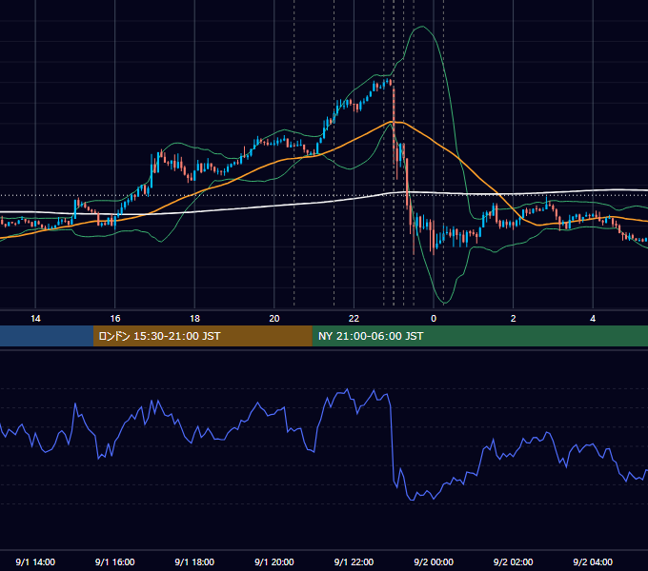Click the 22 hour axis label
648x571 pixels.
pyautogui.click(x=354, y=319)
